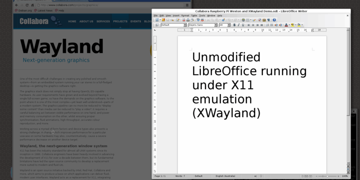The height and width of the screenshot is (180, 360).
Task: Open the SERVICES link on Collabora site
Action: tap(103, 21)
